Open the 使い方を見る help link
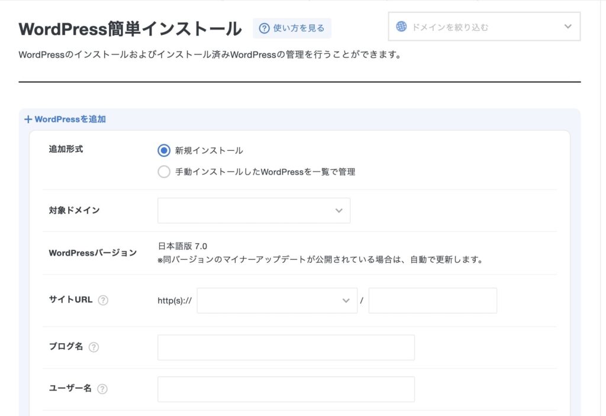The width and height of the screenshot is (606, 416). pos(292,28)
